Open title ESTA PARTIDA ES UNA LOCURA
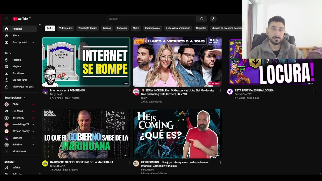The height and width of the screenshot is (181, 322). [x=255, y=90]
